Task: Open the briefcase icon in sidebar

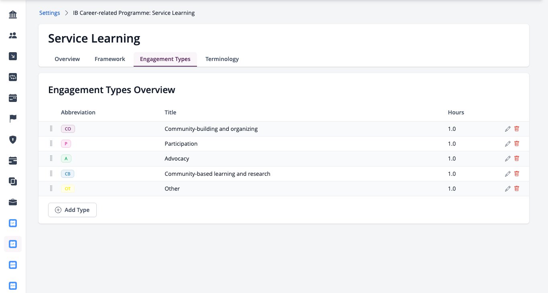Action: [13, 202]
